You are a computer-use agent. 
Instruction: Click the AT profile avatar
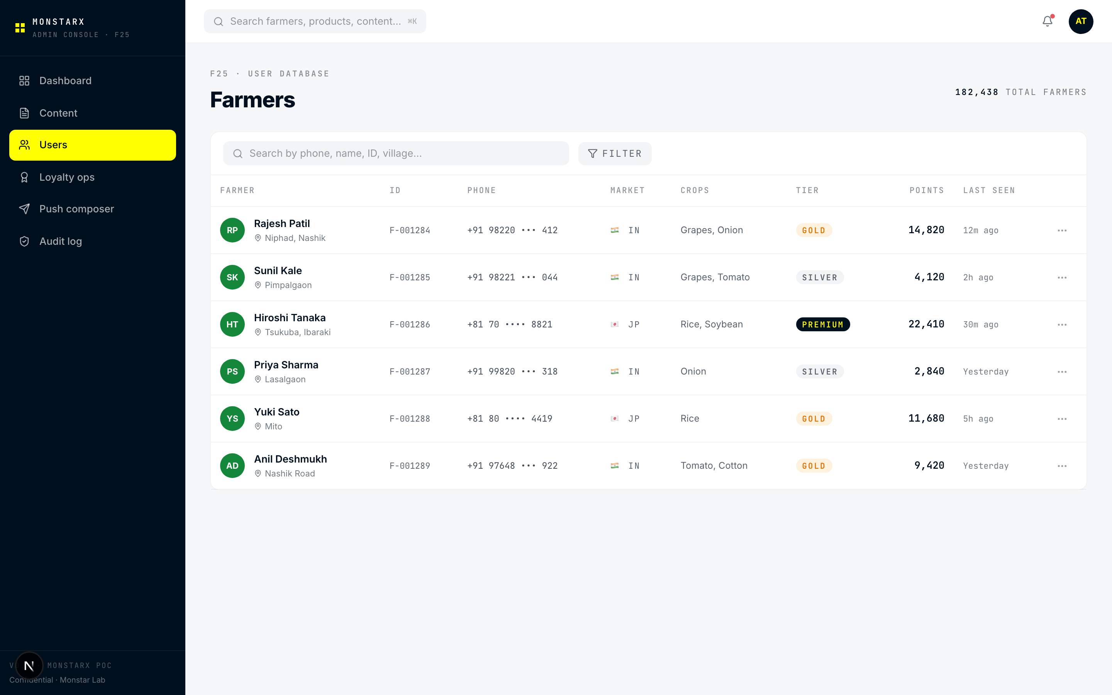[x=1081, y=21]
